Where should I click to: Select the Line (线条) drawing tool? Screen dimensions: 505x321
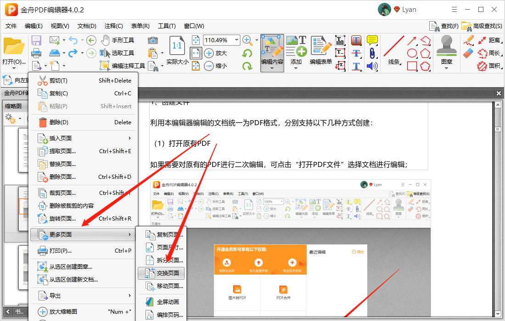tap(393, 50)
